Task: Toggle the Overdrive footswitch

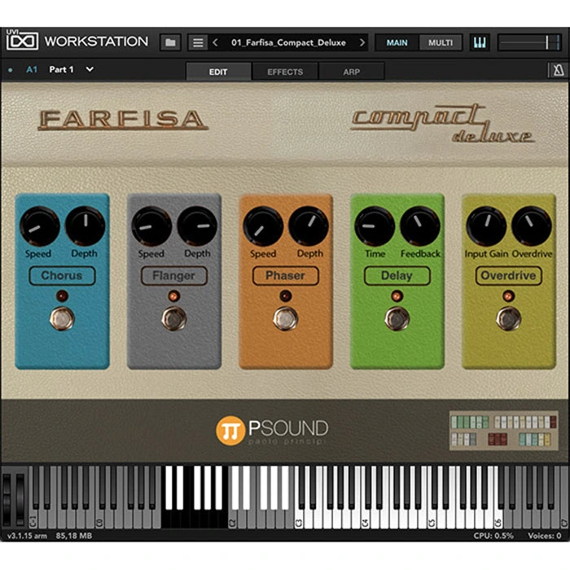Action: tap(509, 318)
